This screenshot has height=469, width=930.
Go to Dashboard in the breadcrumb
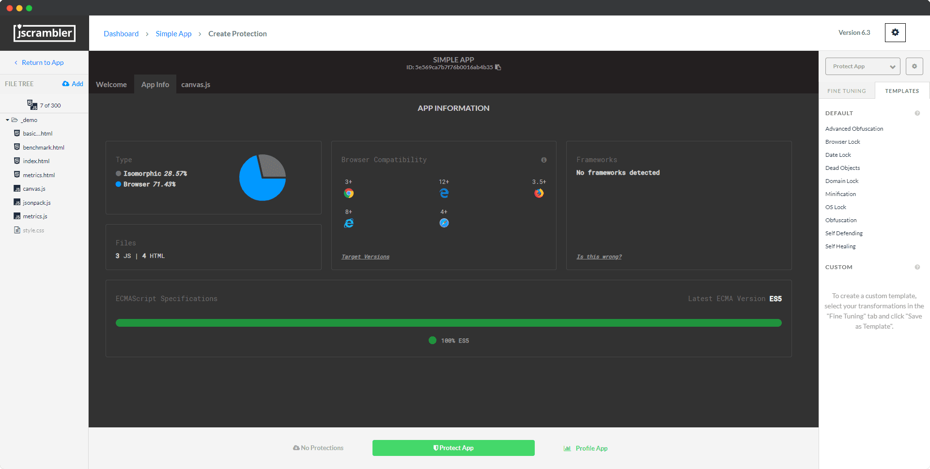tap(121, 33)
